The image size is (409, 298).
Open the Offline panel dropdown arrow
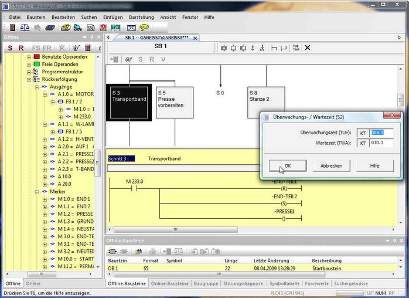point(84,38)
